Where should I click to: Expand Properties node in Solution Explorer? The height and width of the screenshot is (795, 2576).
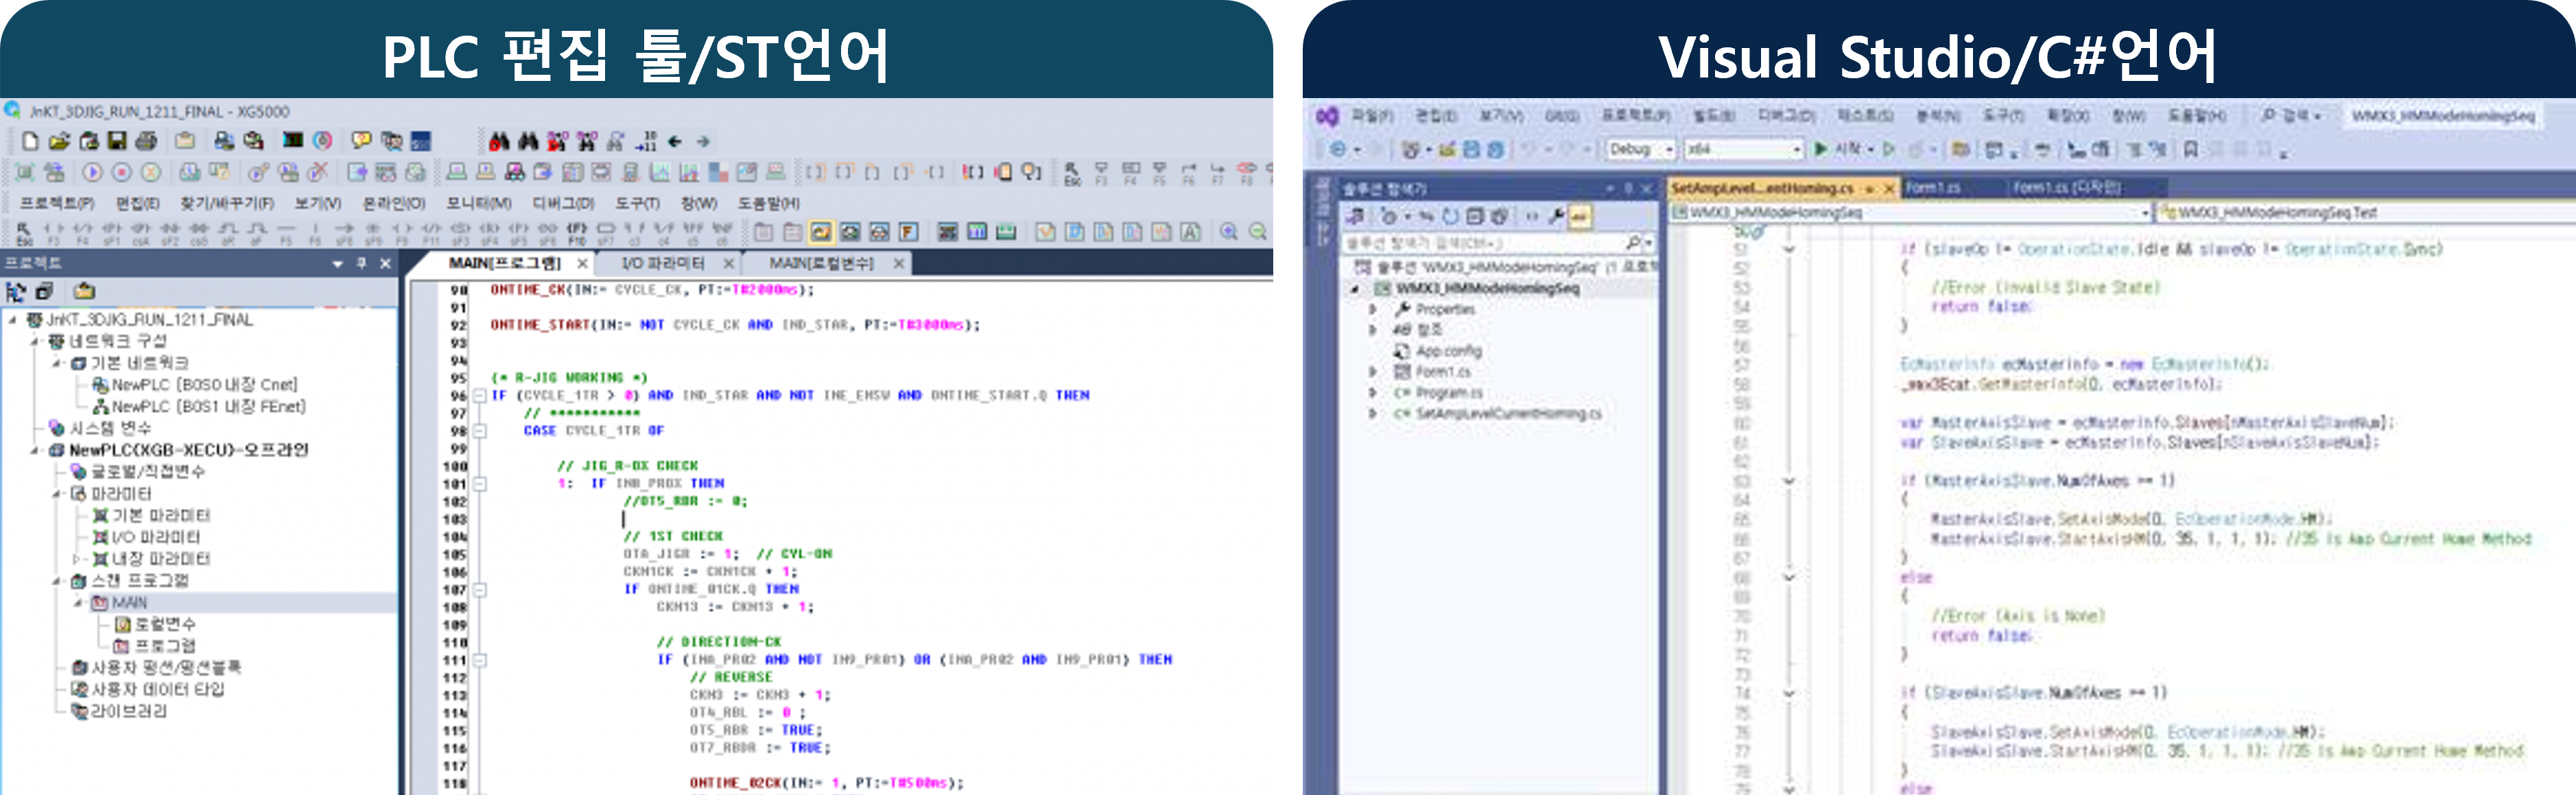(1373, 309)
